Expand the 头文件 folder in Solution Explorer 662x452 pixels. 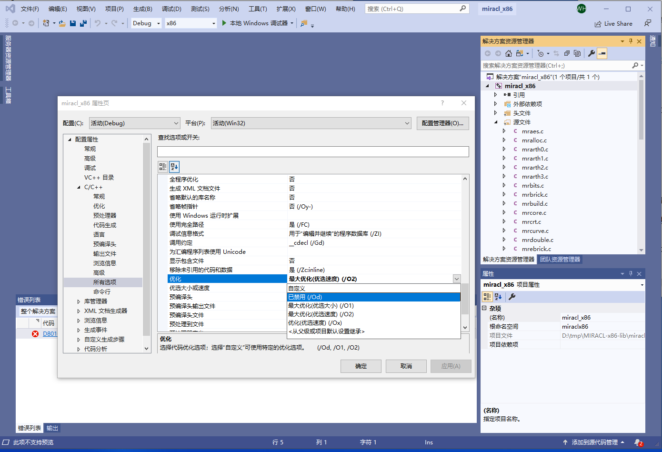(x=496, y=113)
